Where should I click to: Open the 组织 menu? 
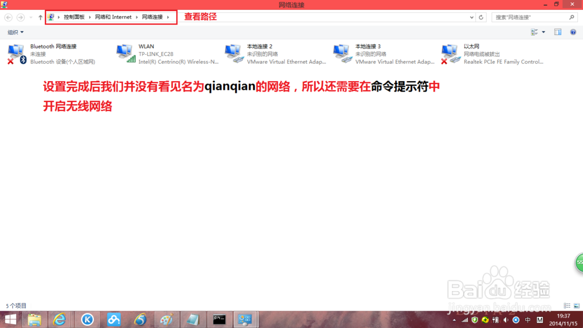point(15,32)
